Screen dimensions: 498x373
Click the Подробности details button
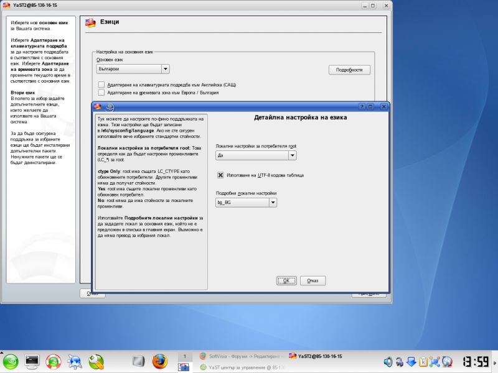[349, 70]
